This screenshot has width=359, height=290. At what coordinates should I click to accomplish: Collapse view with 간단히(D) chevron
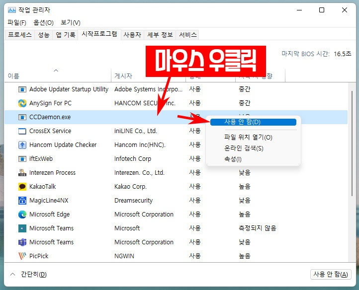[13, 274]
